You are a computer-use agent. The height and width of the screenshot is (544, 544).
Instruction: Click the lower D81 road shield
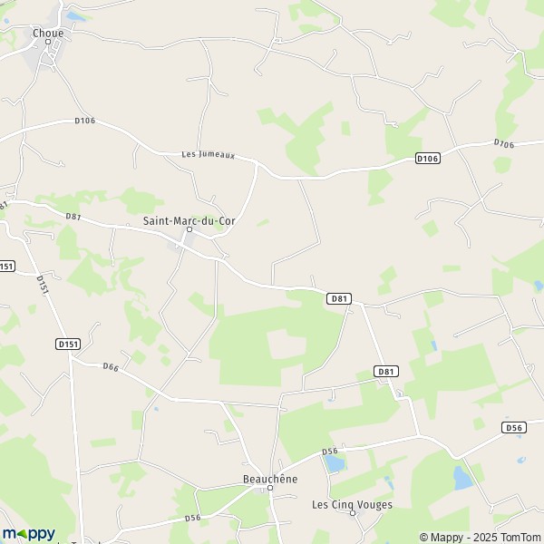(x=386, y=372)
